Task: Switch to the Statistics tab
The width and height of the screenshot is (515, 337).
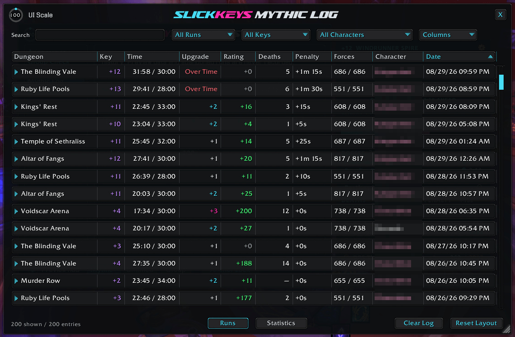Action: 281,323
